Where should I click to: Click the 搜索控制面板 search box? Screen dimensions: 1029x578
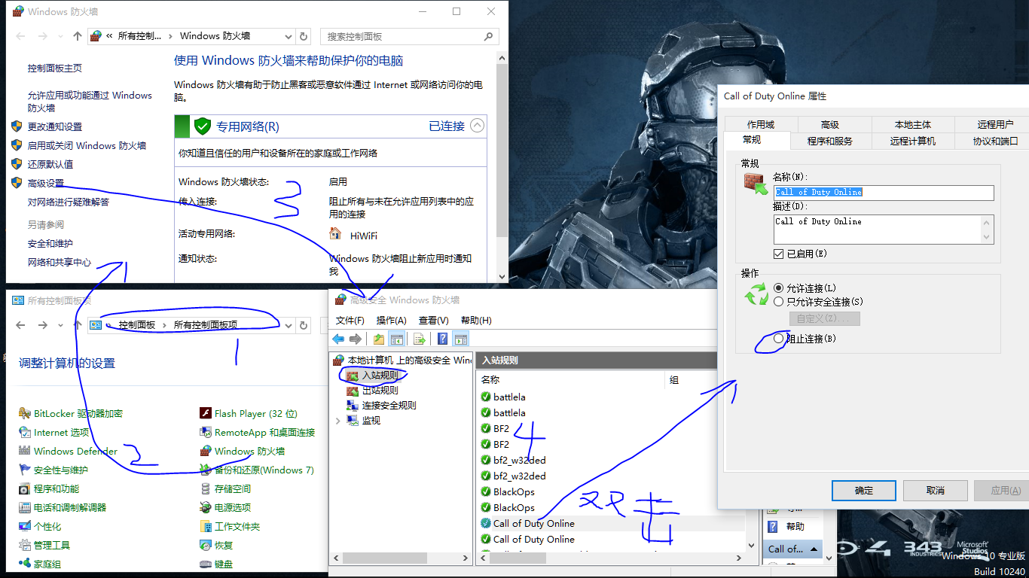411,36
